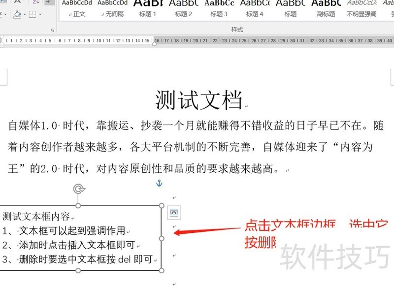Open the line spacing dropdown arrow
Screen dimensions: 394x286
coord(5,14)
